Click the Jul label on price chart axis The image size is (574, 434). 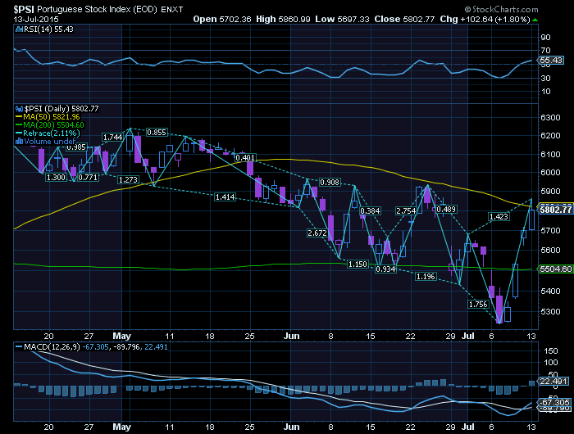468,336
